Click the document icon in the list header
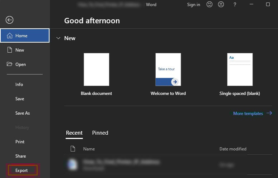Image resolution: width=278 pixels, height=178 pixels. [x=73, y=149]
